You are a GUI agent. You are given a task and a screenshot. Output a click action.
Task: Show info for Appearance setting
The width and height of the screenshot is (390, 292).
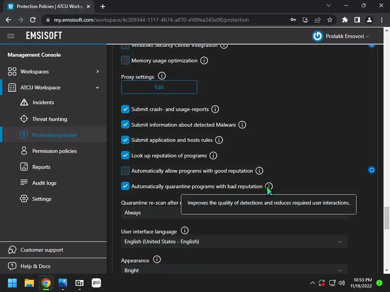157,259
